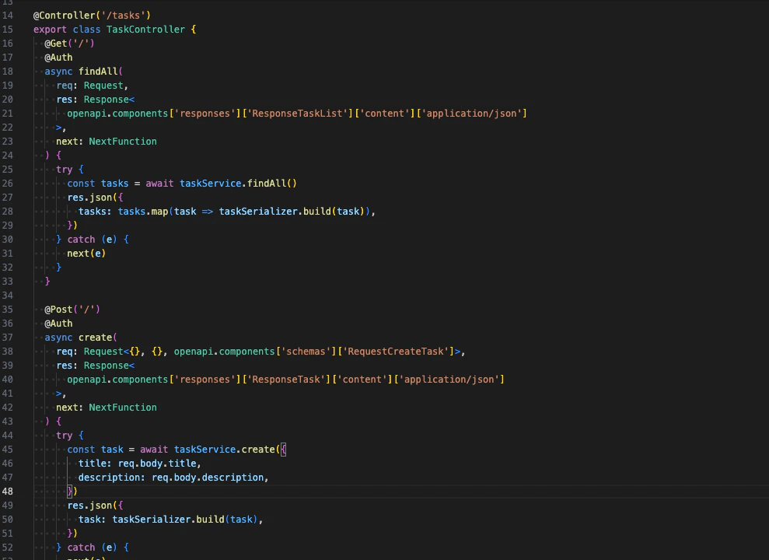Click line number 48 in the gutter

click(x=6, y=491)
